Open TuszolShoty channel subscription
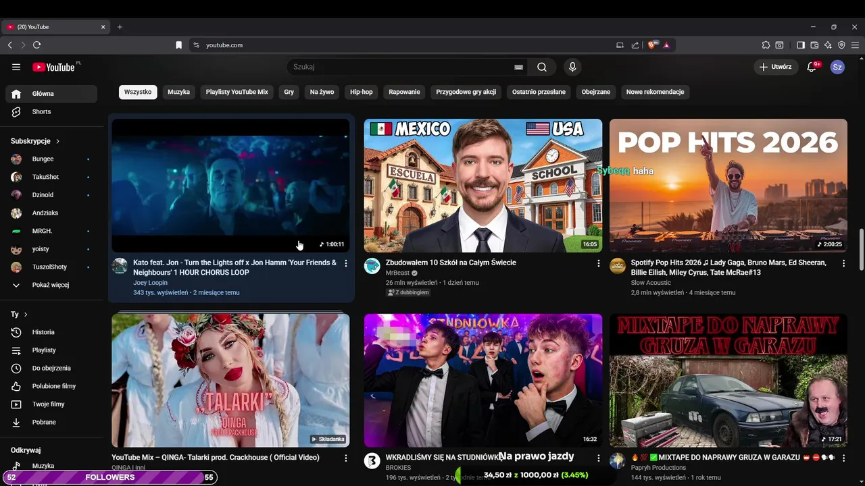Viewport: 865px width, 486px height. (x=51, y=267)
